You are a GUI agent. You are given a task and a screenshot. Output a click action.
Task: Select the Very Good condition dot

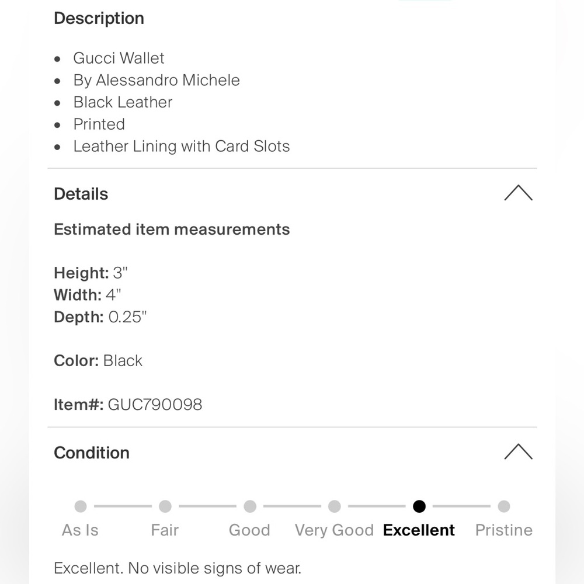(x=335, y=506)
